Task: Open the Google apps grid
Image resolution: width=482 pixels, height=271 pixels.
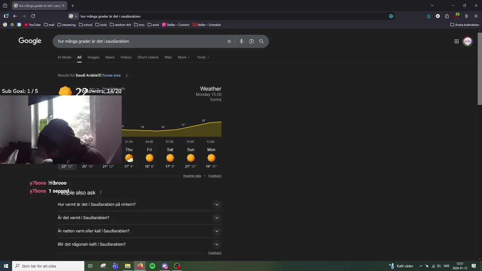Action: (x=456, y=41)
